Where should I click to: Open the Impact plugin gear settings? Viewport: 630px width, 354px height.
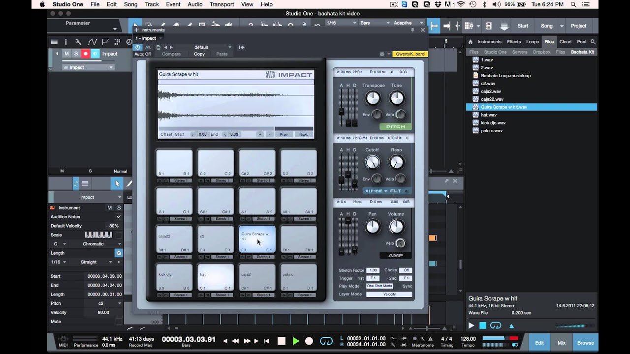(x=381, y=54)
